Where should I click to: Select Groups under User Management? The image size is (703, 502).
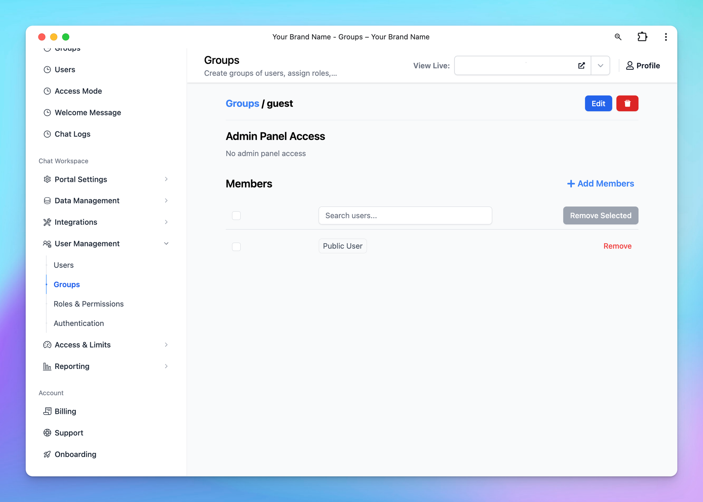pyautogui.click(x=67, y=284)
